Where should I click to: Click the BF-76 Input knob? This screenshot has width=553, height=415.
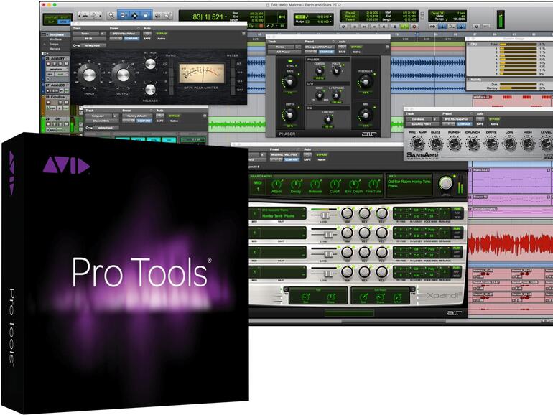click(x=89, y=75)
